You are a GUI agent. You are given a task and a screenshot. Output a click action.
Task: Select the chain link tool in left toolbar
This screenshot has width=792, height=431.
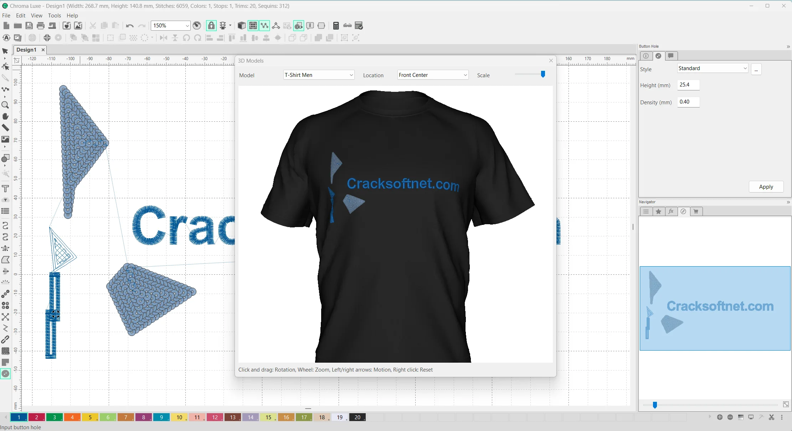pyautogui.click(x=5, y=340)
